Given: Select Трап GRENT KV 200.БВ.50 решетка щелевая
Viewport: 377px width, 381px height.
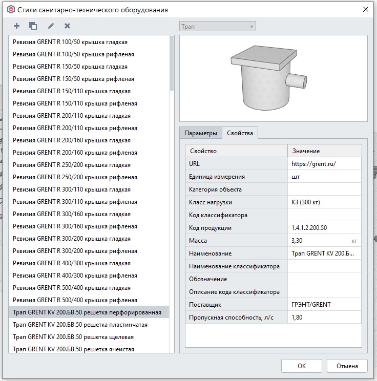Looking at the screenshot, I should (89, 337).
